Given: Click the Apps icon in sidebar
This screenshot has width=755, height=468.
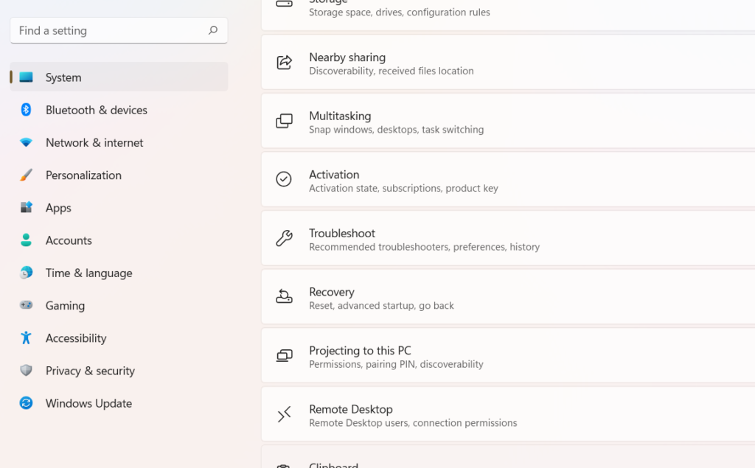Looking at the screenshot, I should click(26, 208).
